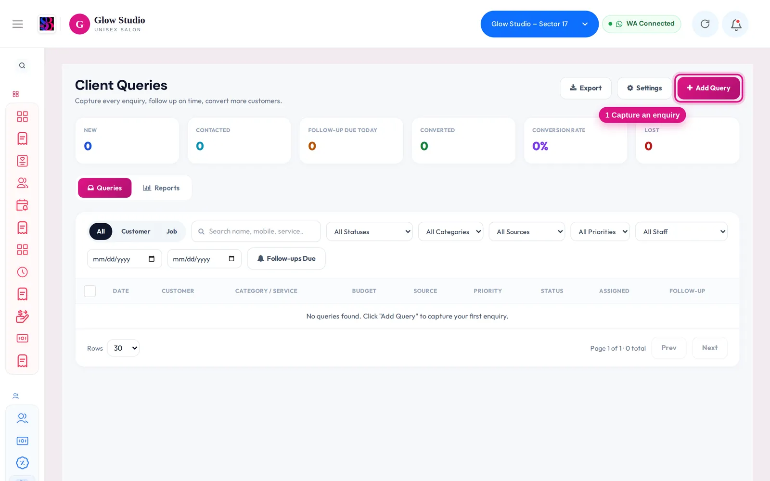Select the All segment filter
The height and width of the screenshot is (481, 770).
click(x=101, y=231)
